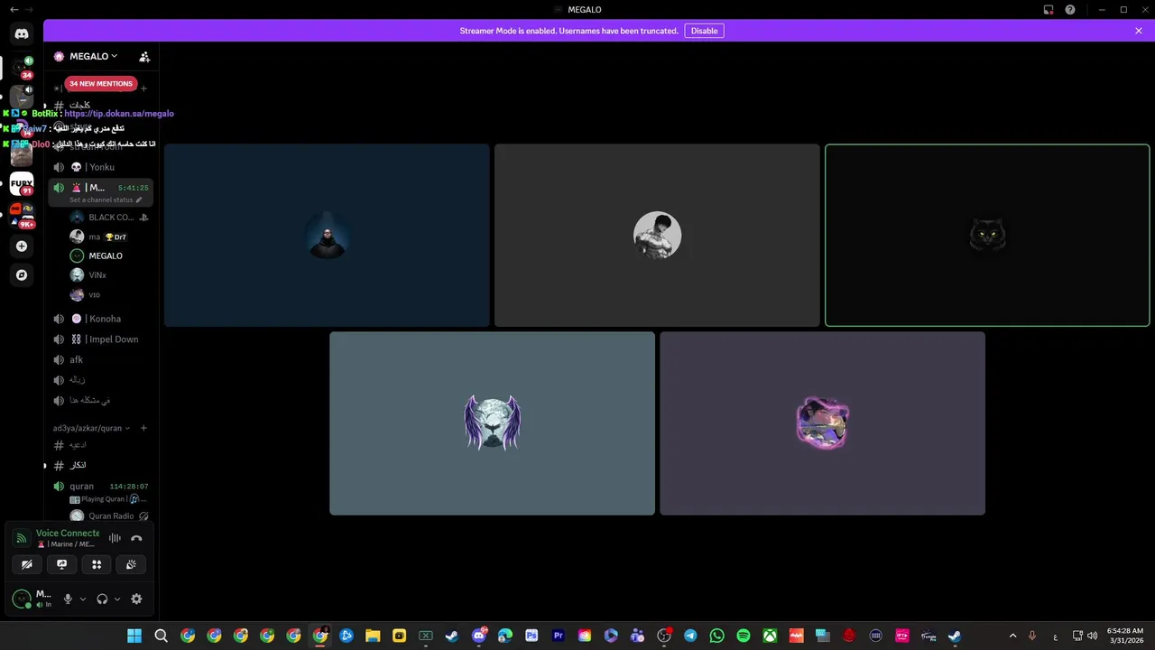The width and height of the screenshot is (1155, 650).
Task: Click the Add a Server plus icon
Action: tap(22, 246)
